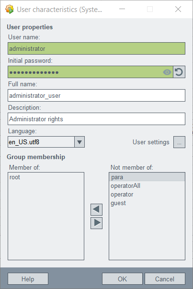Open User settings via the ellipsis button
Screen dimensions: 193x289
point(179,142)
